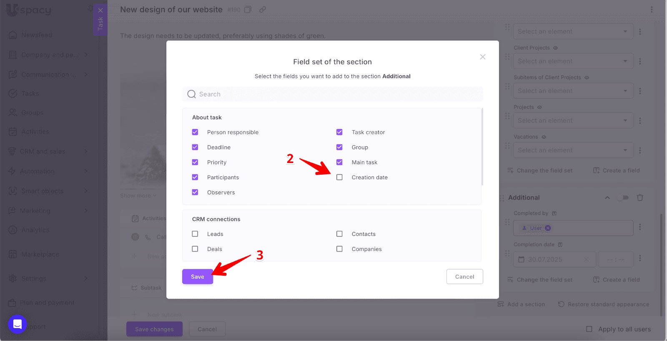The image size is (667, 341).
Task: Click the copy task number icon
Action: pos(248,10)
